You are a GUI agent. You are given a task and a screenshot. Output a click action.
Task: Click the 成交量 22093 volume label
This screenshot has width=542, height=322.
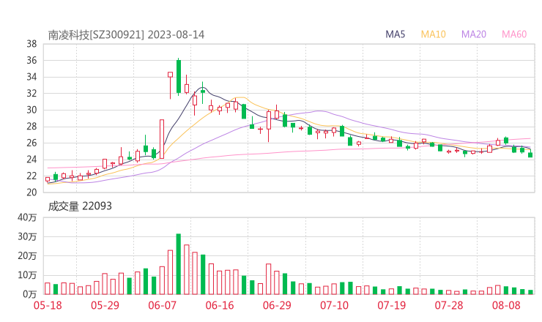80,206
